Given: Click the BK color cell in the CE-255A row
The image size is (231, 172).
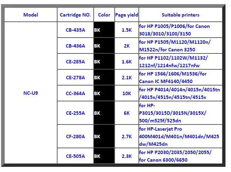Looking at the screenshot, I should [104, 113].
